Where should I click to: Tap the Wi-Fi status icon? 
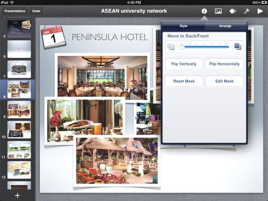point(12,2)
